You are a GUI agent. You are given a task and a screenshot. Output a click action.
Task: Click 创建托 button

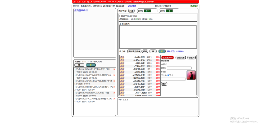coord(192,57)
